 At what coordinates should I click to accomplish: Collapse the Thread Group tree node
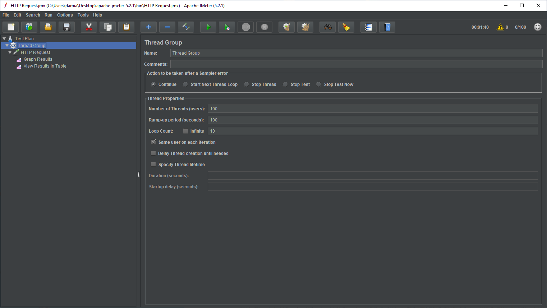tap(7, 45)
